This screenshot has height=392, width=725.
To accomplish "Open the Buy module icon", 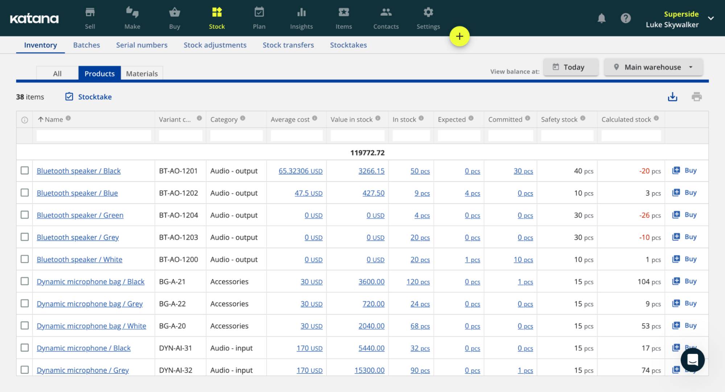I will pyautogui.click(x=174, y=12).
